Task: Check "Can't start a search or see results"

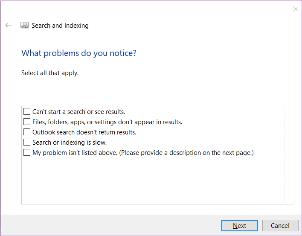Action: click(27, 111)
